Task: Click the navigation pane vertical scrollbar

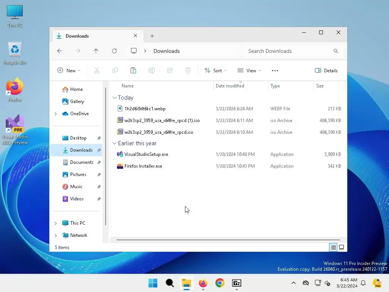Action: pos(106,156)
